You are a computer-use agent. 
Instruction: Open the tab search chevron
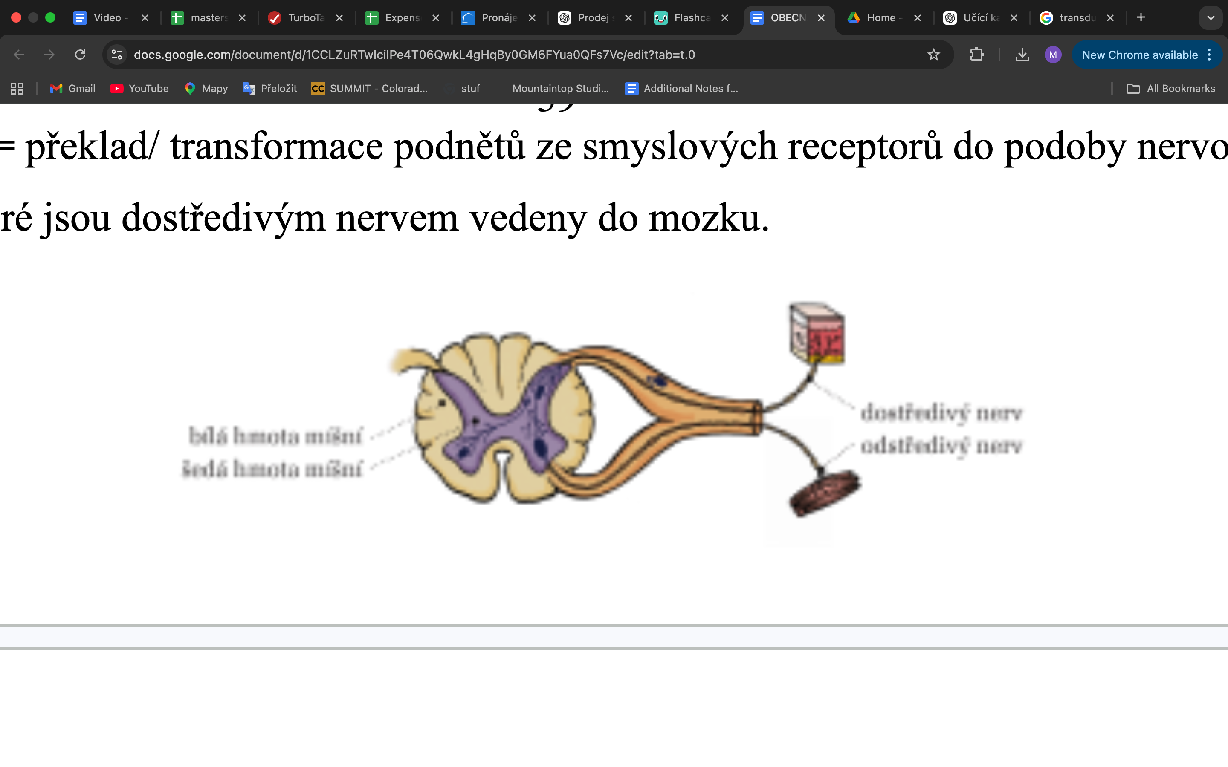1211,18
